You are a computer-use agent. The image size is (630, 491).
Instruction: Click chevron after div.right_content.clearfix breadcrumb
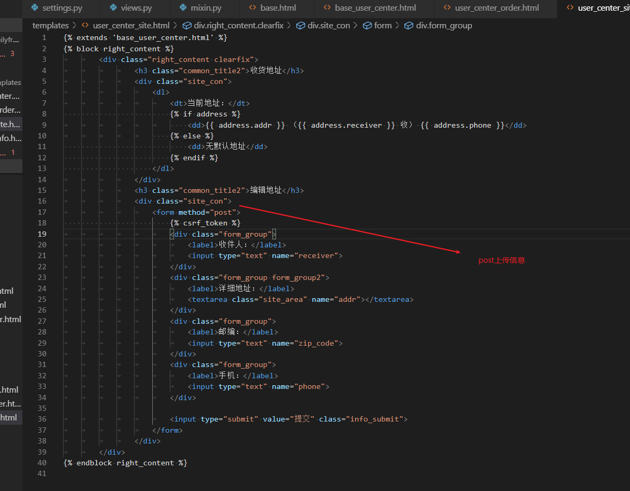[289, 25]
